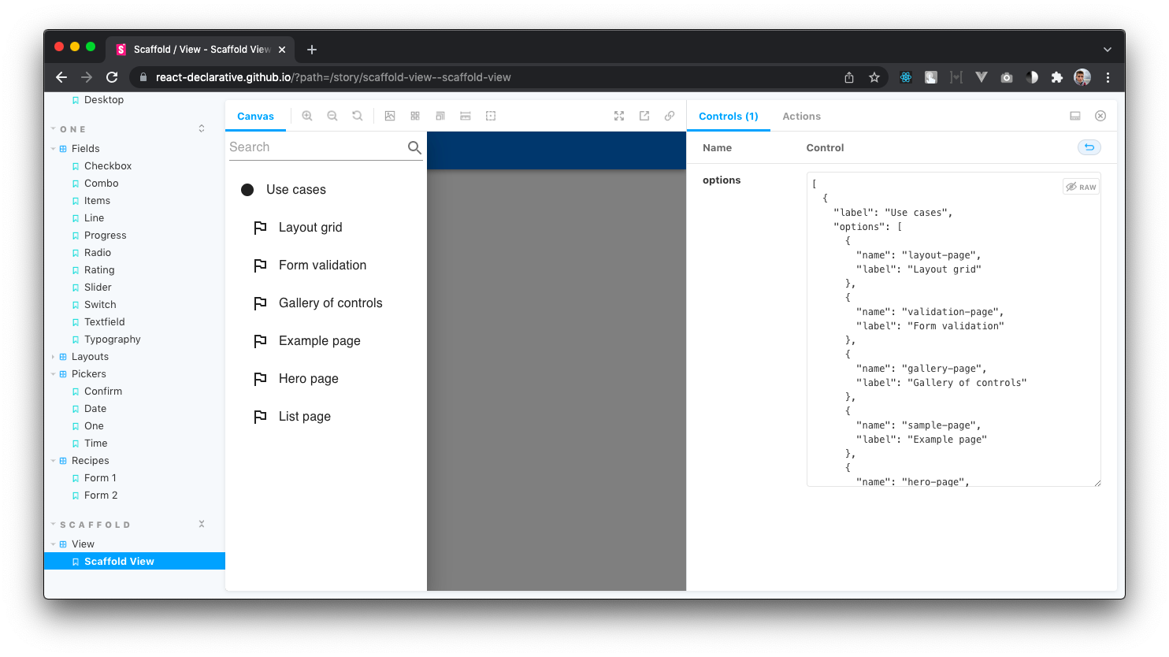1169x657 pixels.
Task: Reset controls with the undo button
Action: (1089, 147)
